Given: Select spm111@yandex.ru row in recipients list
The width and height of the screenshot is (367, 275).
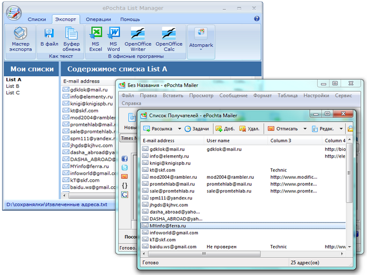Looking at the screenshot, I should coord(243,198).
